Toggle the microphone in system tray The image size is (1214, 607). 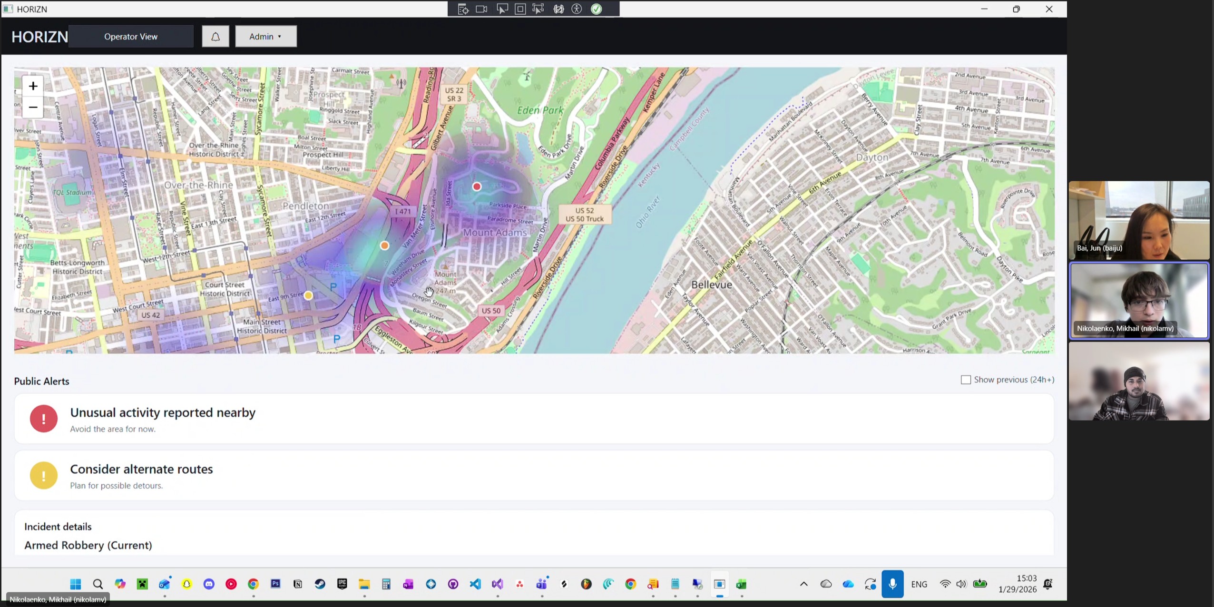pos(892,584)
